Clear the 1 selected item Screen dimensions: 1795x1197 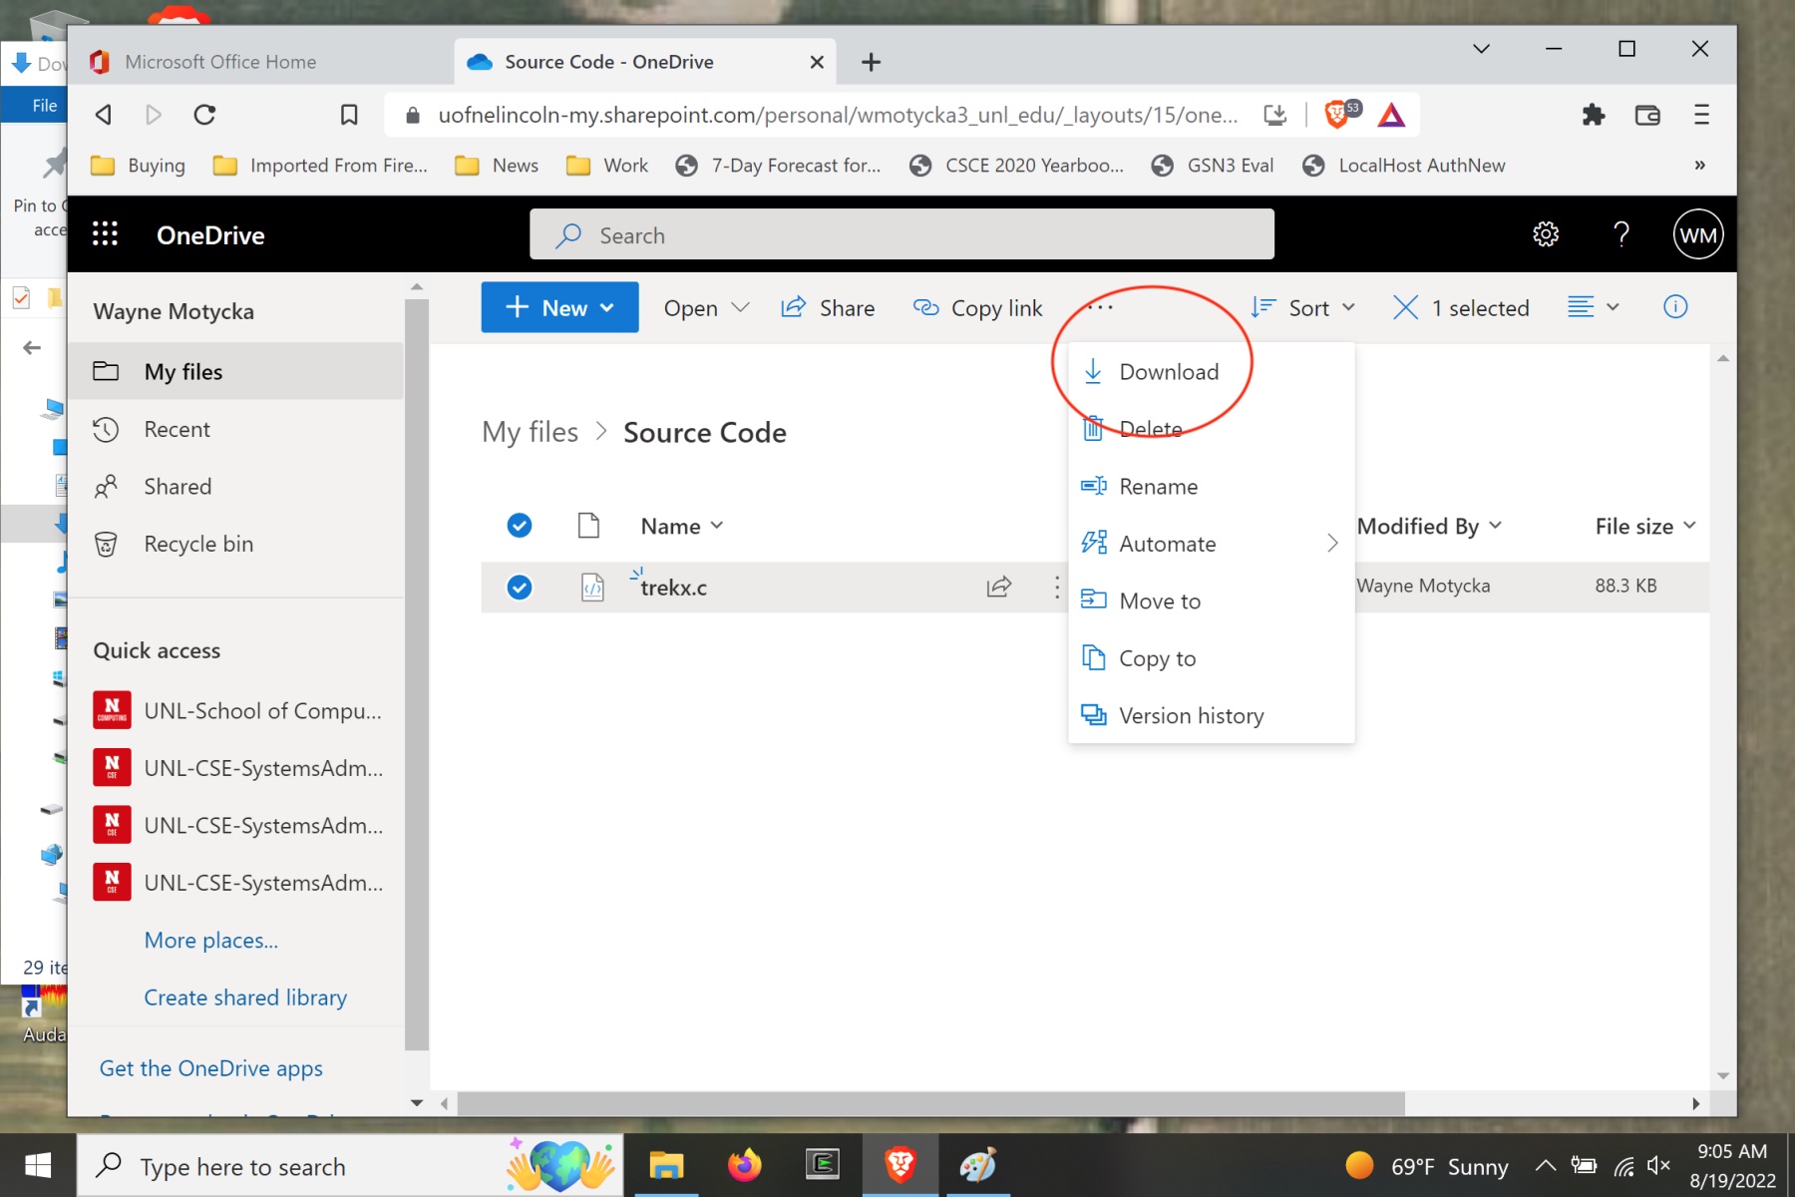[1405, 307]
